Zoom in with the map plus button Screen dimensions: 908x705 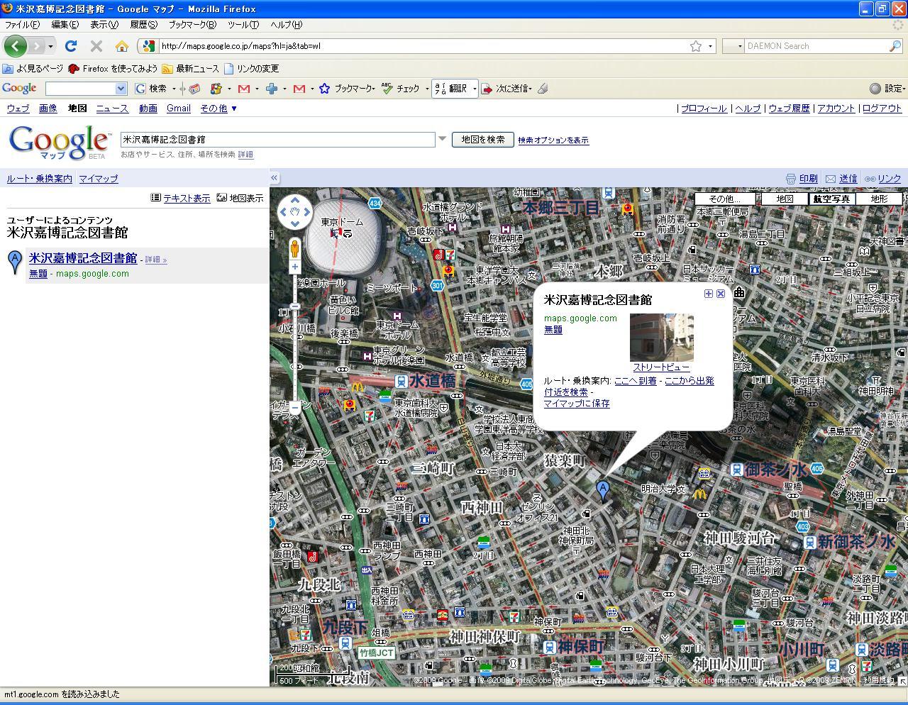(x=295, y=267)
